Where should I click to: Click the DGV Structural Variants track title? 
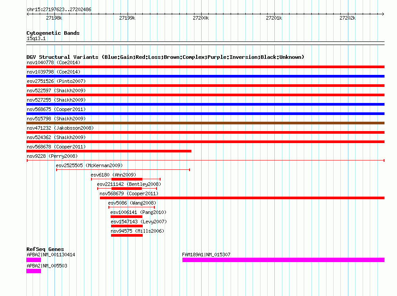tap(165, 57)
